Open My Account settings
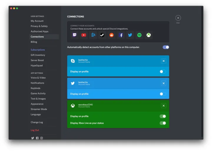212x151 pixels. click(44, 21)
